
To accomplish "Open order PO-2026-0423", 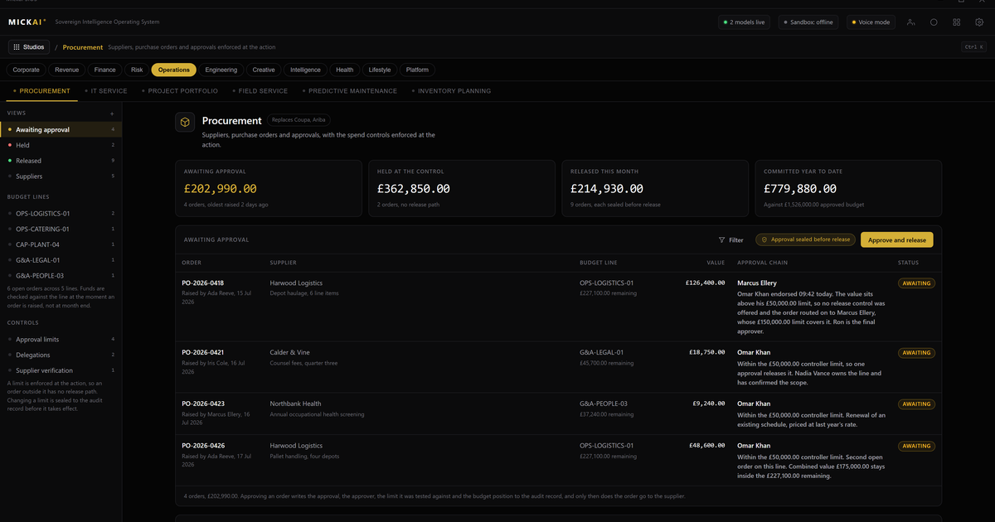I will click(x=202, y=404).
